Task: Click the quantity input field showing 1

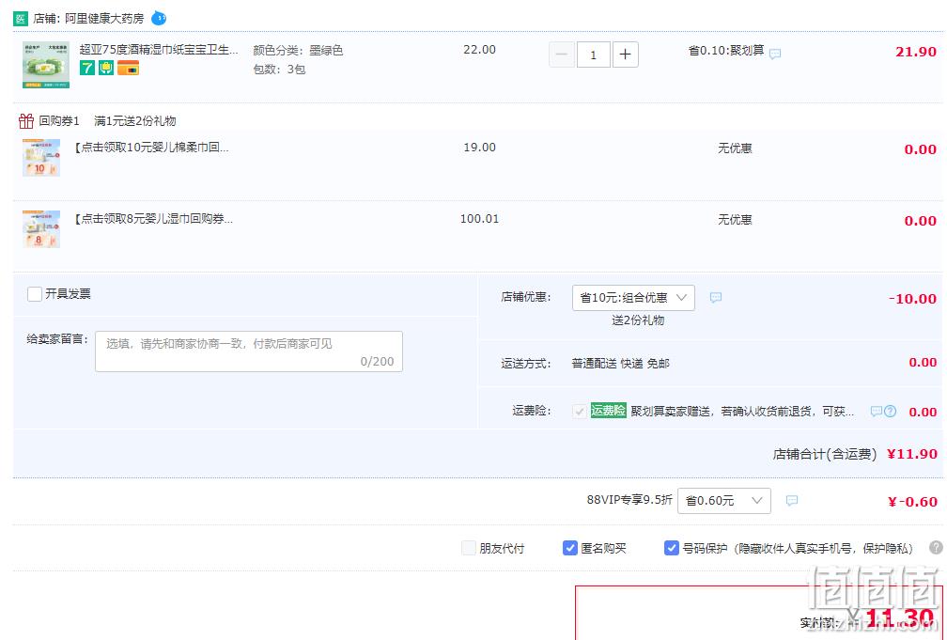Action: 593,55
